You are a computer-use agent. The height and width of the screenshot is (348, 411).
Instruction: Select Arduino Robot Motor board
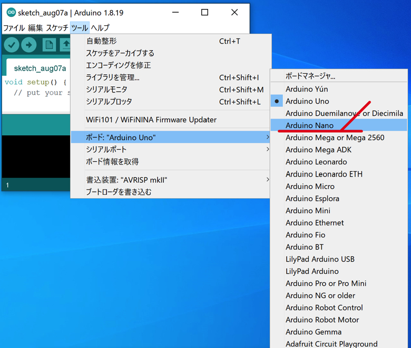pyautogui.click(x=339, y=320)
